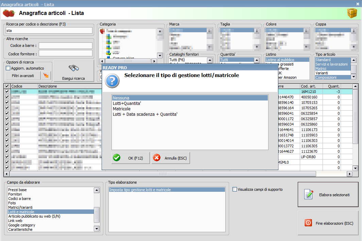The width and height of the screenshot is (362, 241).
Task: Uncheck the row with Cod. art. 10705153
Action: click(7, 103)
